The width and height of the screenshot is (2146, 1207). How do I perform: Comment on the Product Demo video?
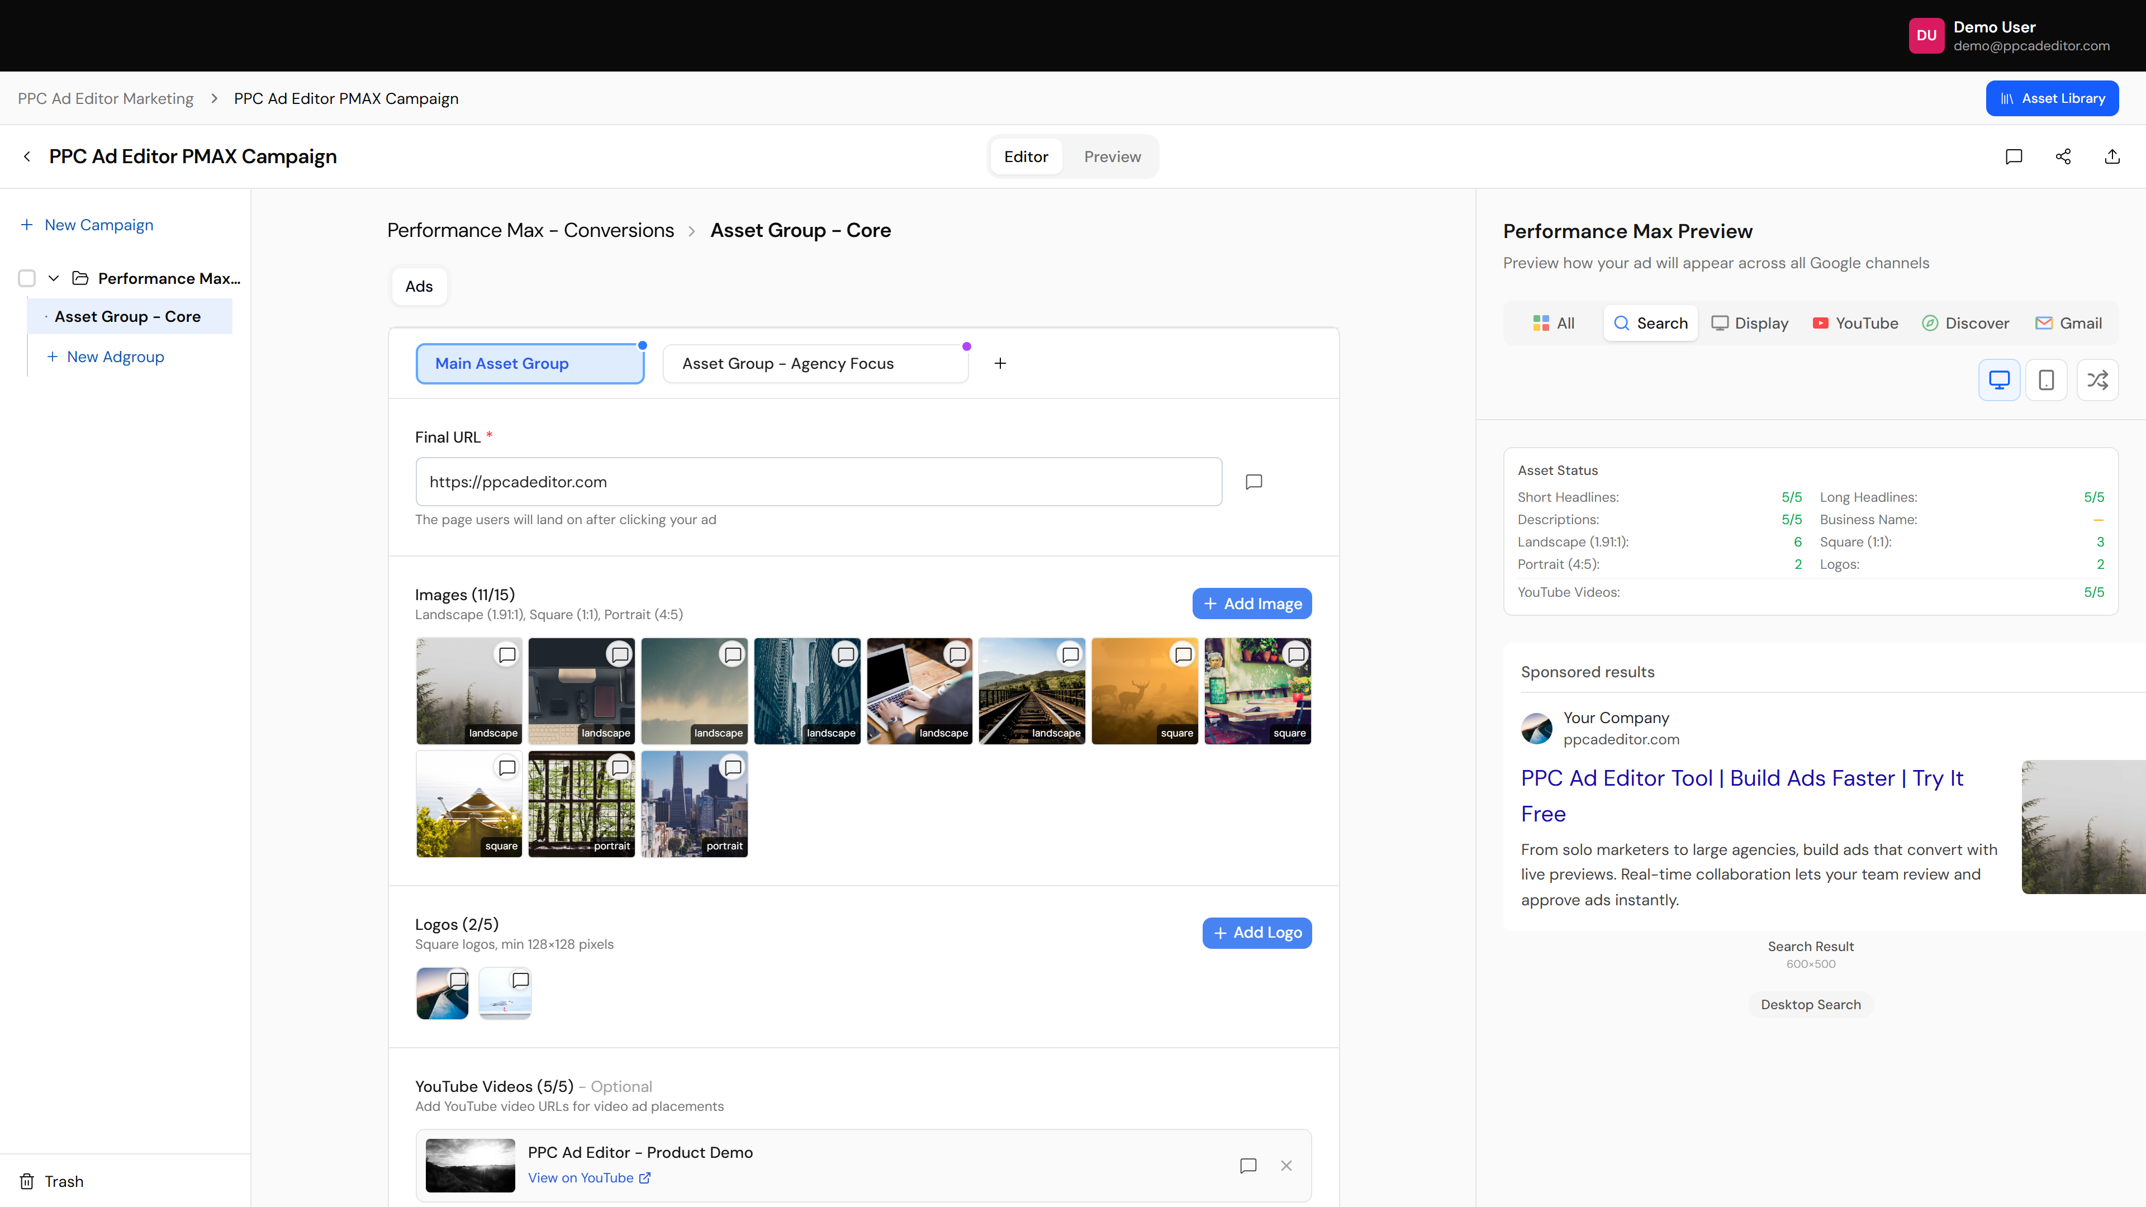click(1248, 1165)
